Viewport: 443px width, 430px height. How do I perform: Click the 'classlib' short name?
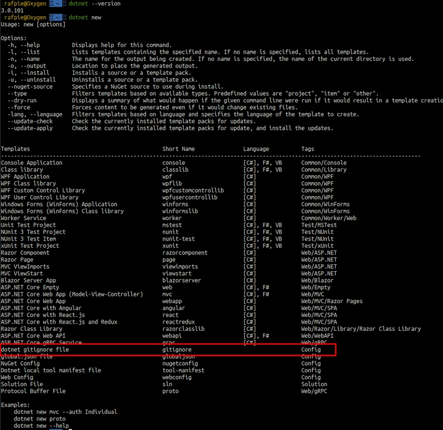click(175, 170)
